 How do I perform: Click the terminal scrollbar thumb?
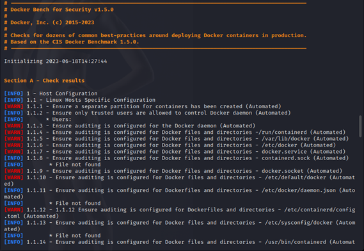coord(360,126)
